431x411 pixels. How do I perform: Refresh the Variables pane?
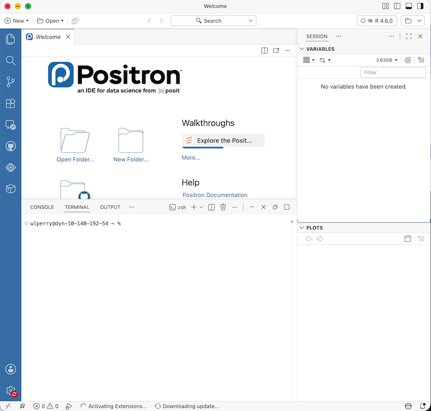point(408,60)
